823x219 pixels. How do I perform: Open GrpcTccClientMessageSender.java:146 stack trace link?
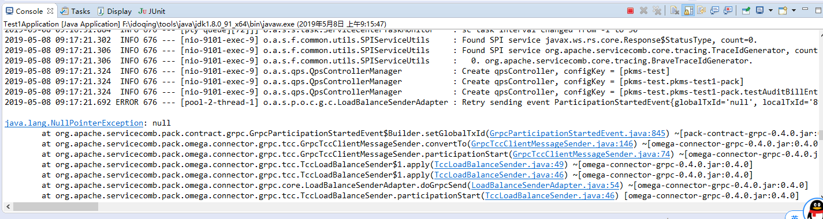click(553, 144)
